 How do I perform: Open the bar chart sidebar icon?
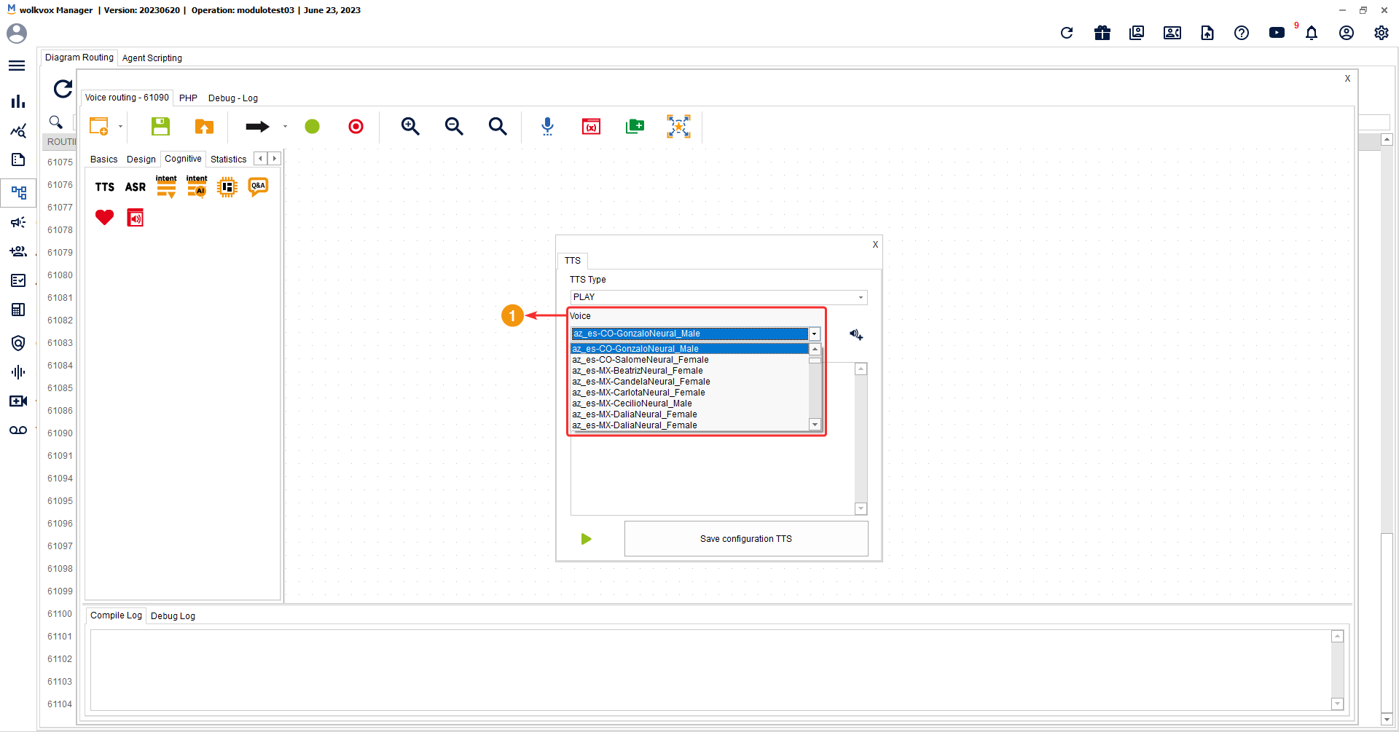(x=18, y=101)
